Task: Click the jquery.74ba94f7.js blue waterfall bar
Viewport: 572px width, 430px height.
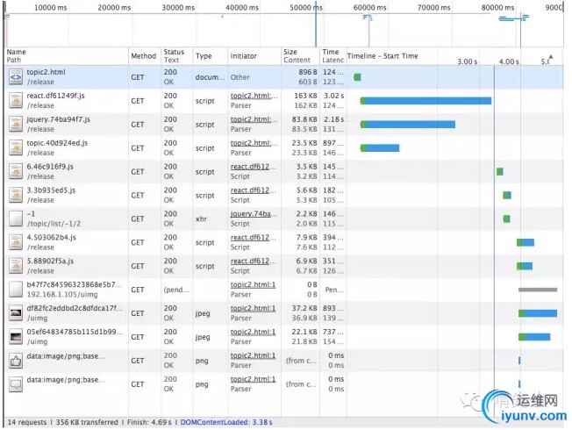Action: tap(411, 125)
